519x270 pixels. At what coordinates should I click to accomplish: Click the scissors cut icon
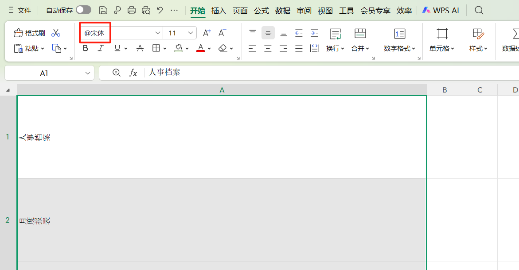56,33
